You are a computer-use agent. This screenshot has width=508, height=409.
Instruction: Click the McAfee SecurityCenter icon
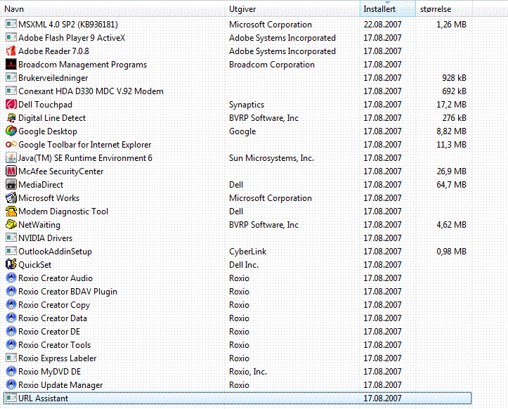[x=11, y=171]
